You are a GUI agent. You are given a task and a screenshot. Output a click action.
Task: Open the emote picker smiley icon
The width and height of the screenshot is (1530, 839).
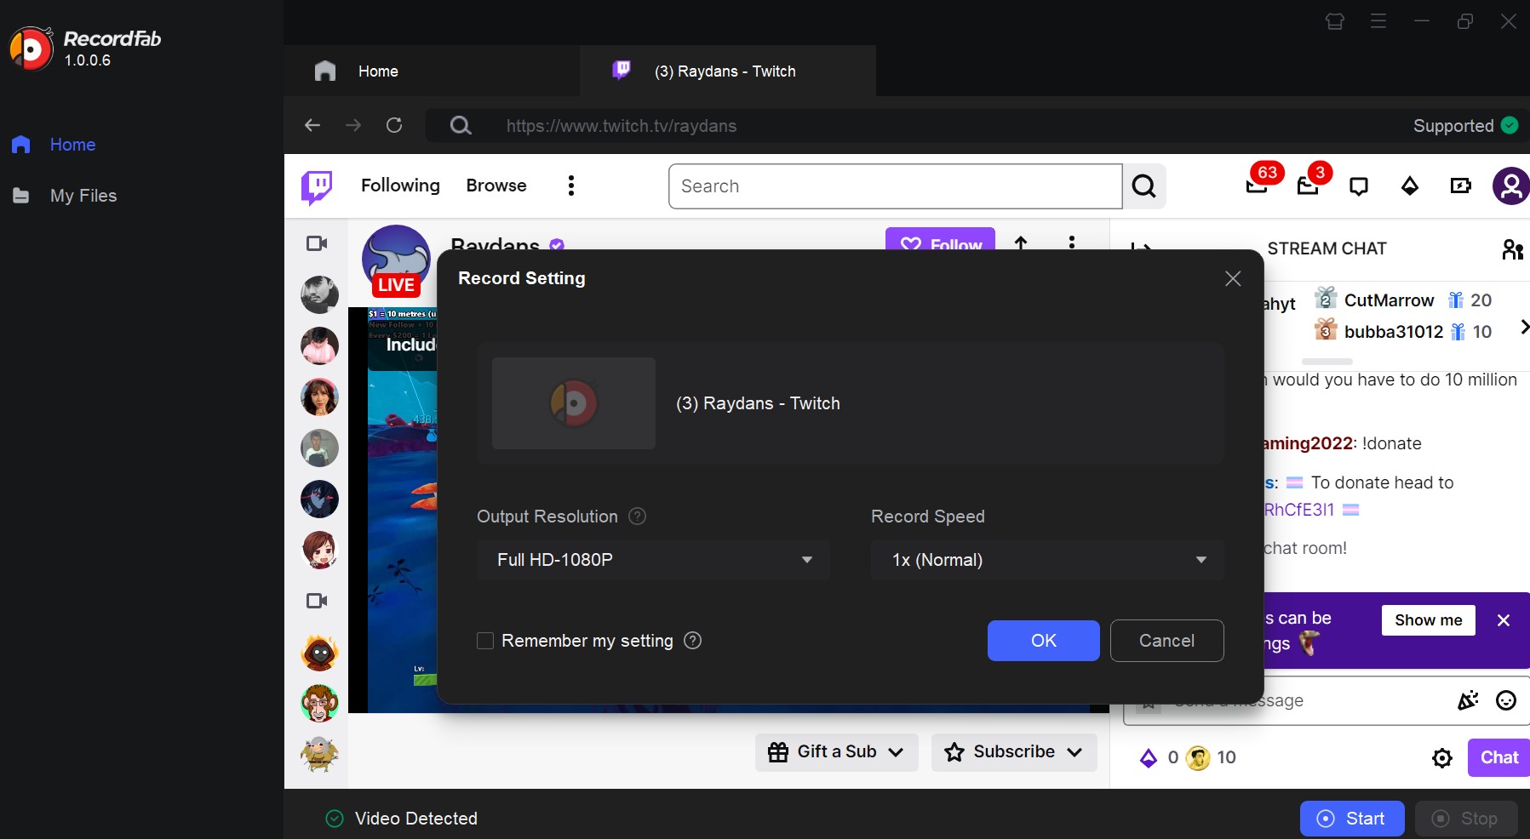coord(1506,700)
